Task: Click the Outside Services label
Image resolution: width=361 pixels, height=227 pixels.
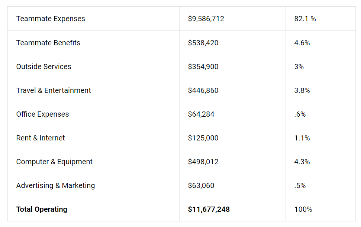Action: click(x=43, y=67)
